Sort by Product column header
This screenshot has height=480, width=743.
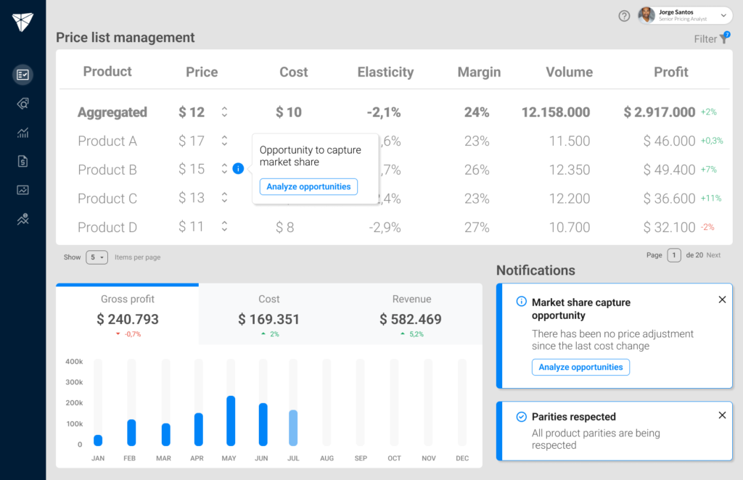pos(107,72)
